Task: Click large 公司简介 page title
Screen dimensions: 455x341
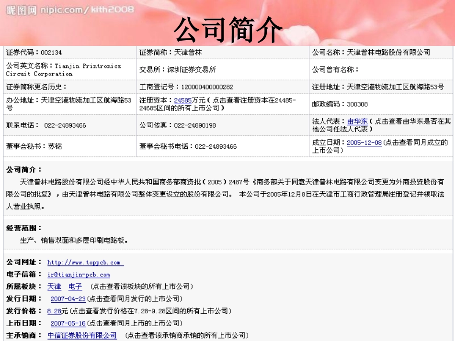Action: pyautogui.click(x=228, y=30)
